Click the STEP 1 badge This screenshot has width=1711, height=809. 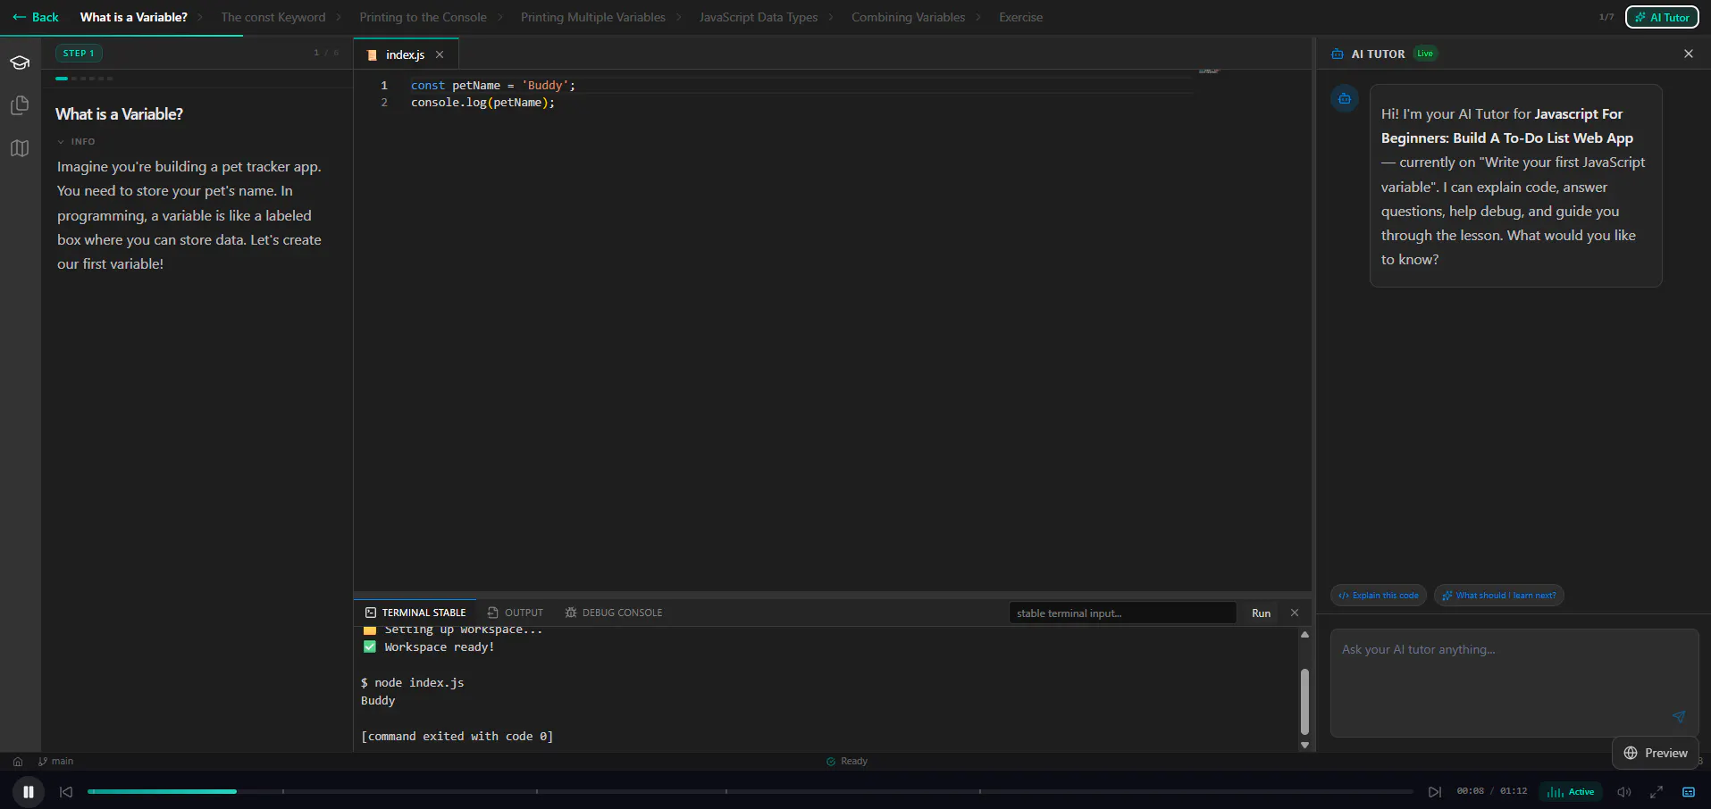pos(79,54)
